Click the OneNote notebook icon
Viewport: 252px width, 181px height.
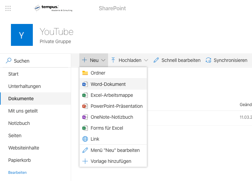point(85,117)
